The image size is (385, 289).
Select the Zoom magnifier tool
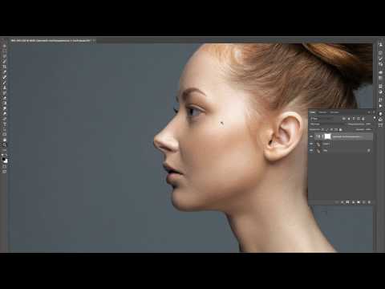[5, 144]
